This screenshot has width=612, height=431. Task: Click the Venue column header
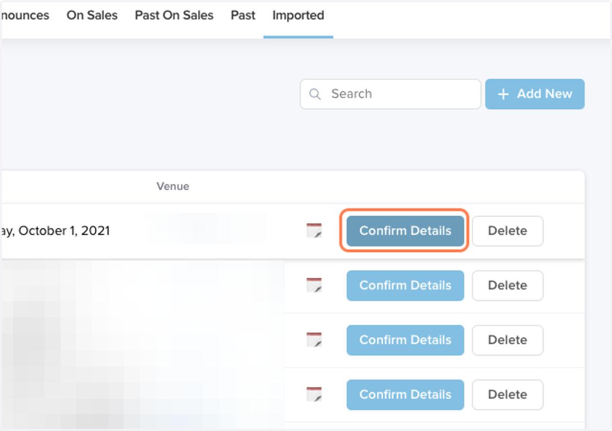click(173, 186)
